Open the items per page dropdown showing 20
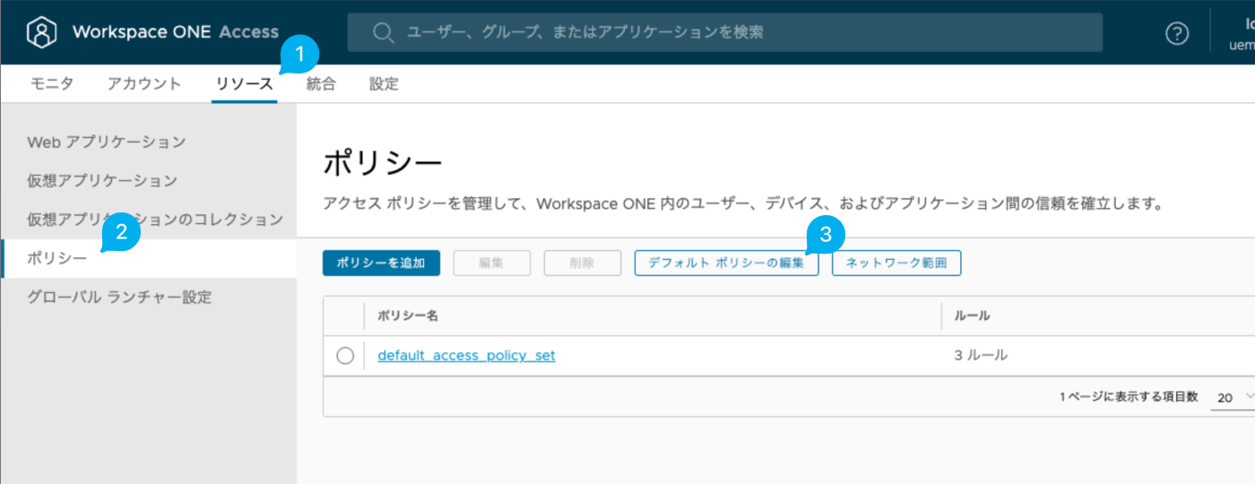 pyautogui.click(x=1234, y=397)
